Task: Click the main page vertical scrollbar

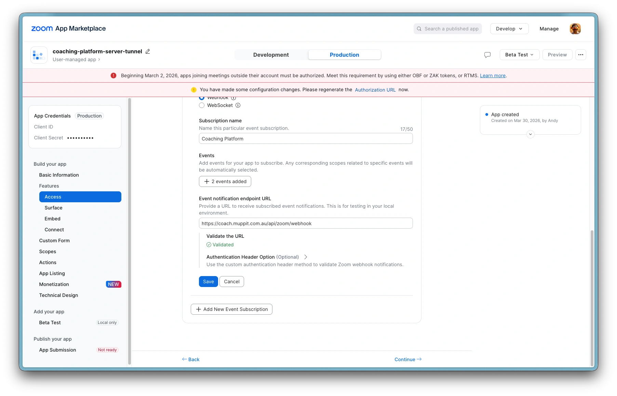Action: (x=592, y=297)
